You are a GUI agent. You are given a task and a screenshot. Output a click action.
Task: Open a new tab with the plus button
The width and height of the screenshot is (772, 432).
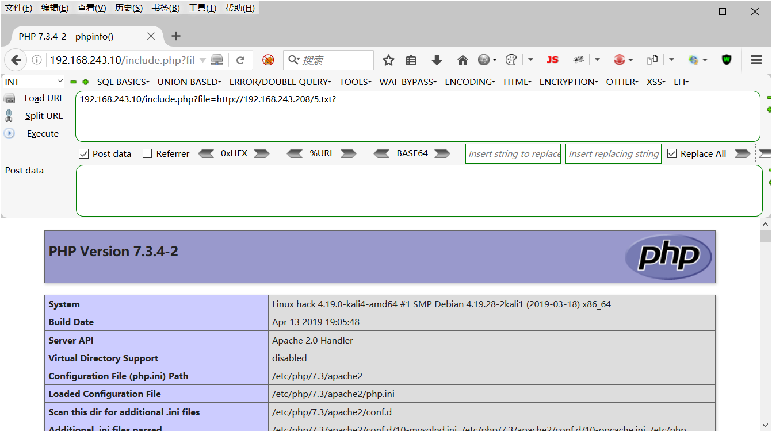tap(176, 36)
